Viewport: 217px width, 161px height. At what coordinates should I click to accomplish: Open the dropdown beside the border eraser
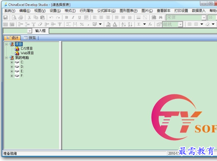tap(213, 24)
